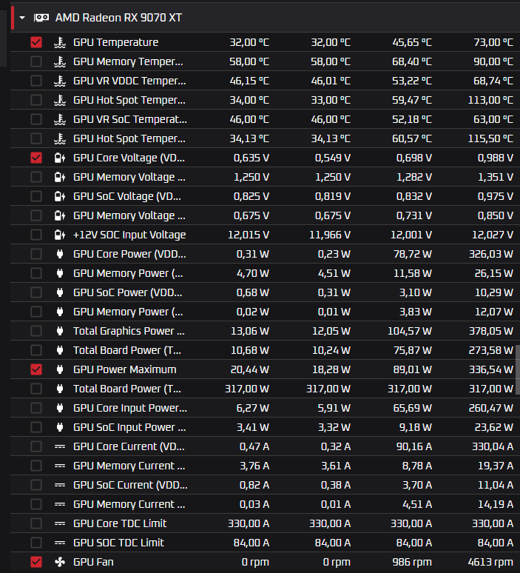
Task: Click the plug icon for Total Graphics Power
Action: pyautogui.click(x=60, y=331)
